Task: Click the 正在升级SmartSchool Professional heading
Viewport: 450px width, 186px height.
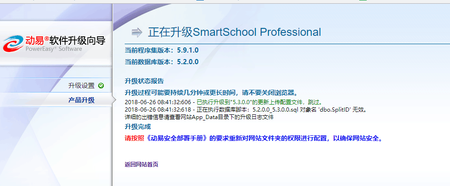Action: click(x=235, y=33)
